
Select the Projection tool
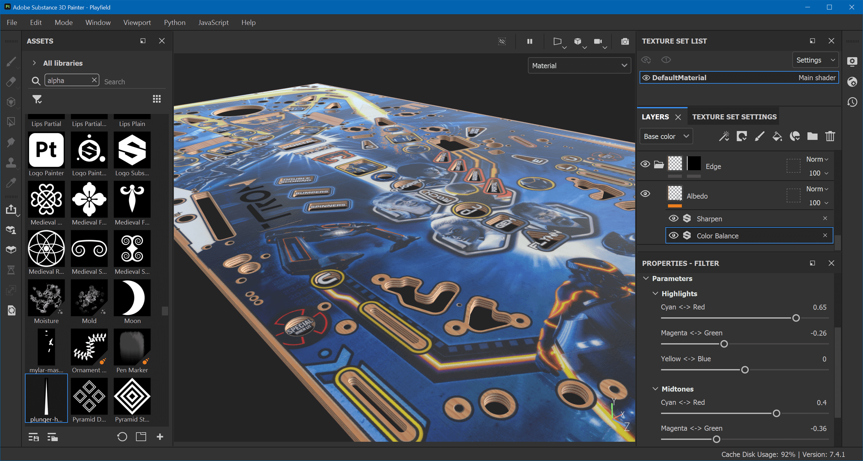coord(11,102)
